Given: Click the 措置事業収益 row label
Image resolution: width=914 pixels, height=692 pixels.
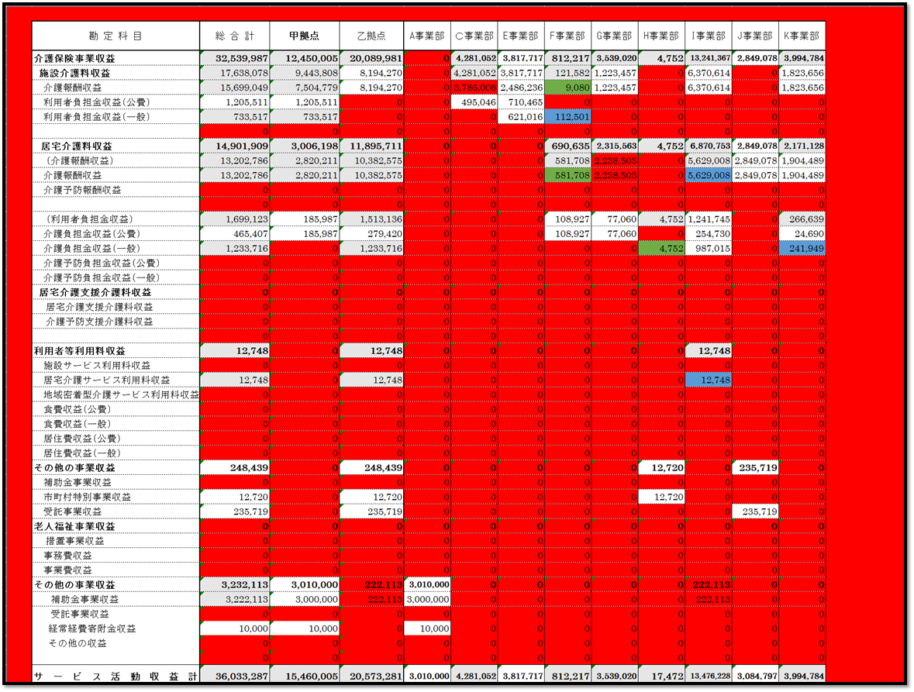Looking at the screenshot, I should (74, 541).
